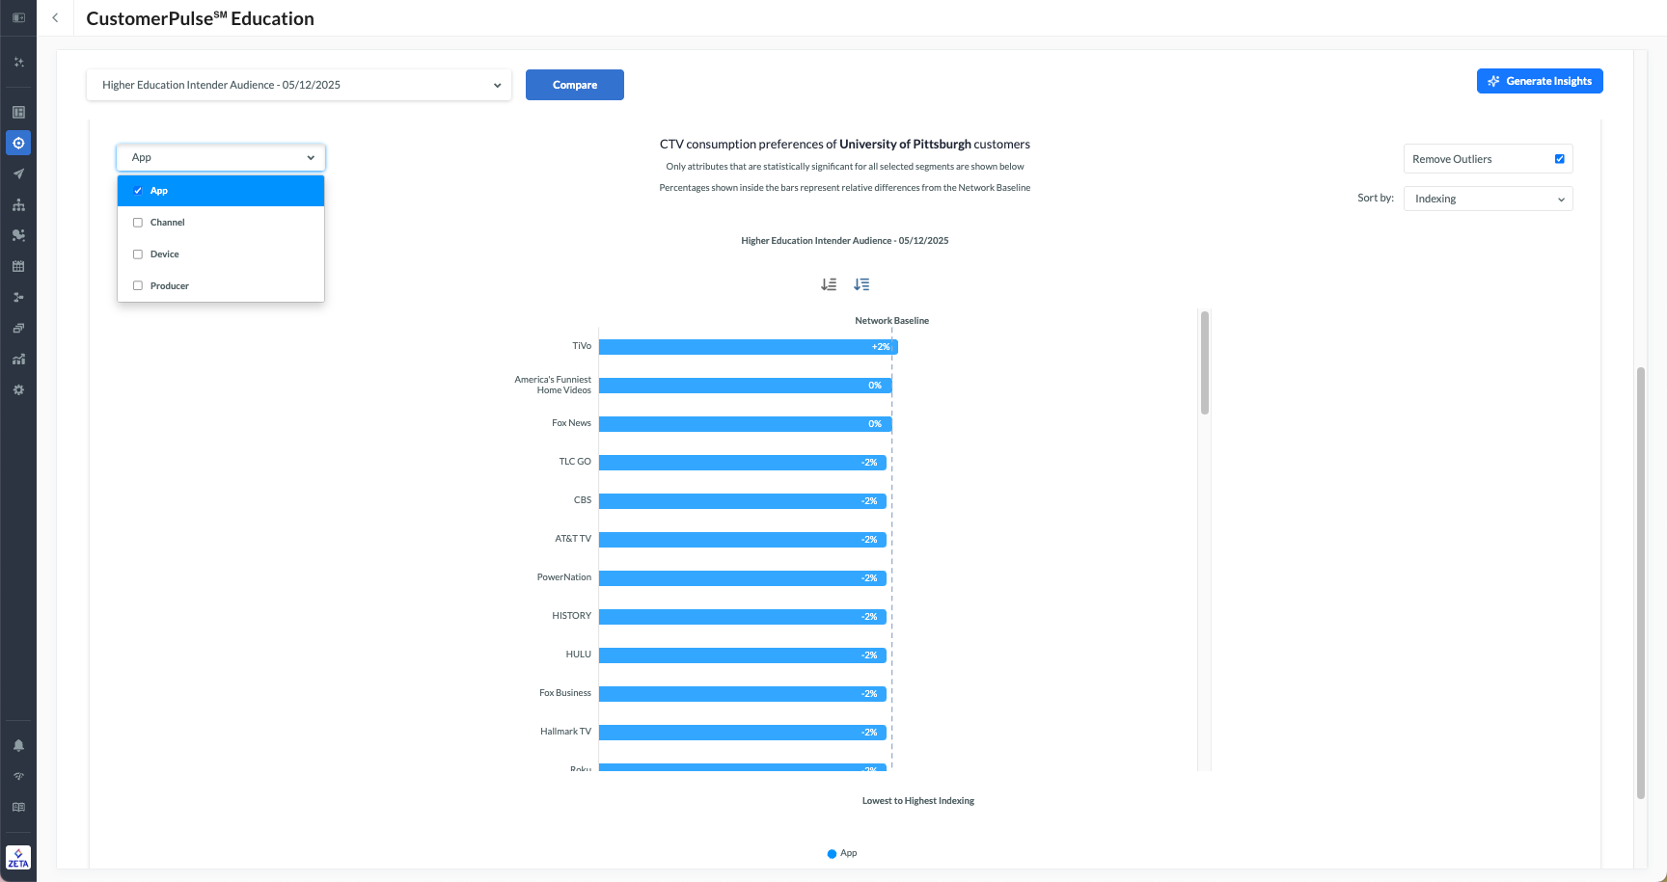The width and height of the screenshot is (1667, 882).
Task: Tick the Device option checkbox
Action: pyautogui.click(x=138, y=254)
